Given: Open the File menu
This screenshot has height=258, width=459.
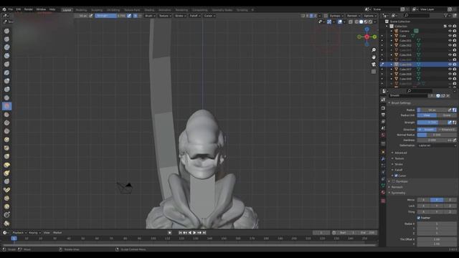Looking at the screenshot, I should 11,9.
